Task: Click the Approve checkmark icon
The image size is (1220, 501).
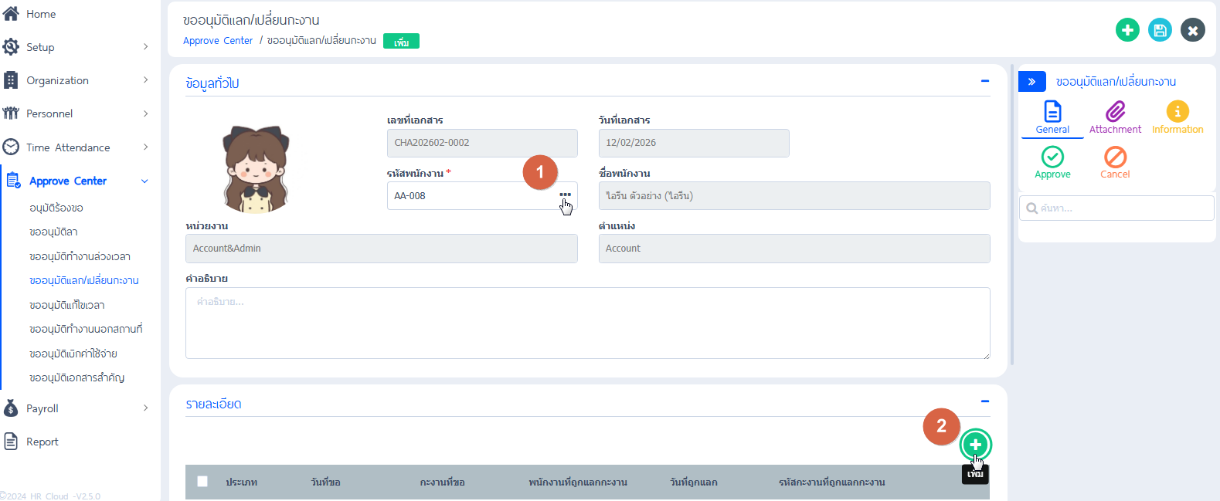Action: [x=1052, y=157]
